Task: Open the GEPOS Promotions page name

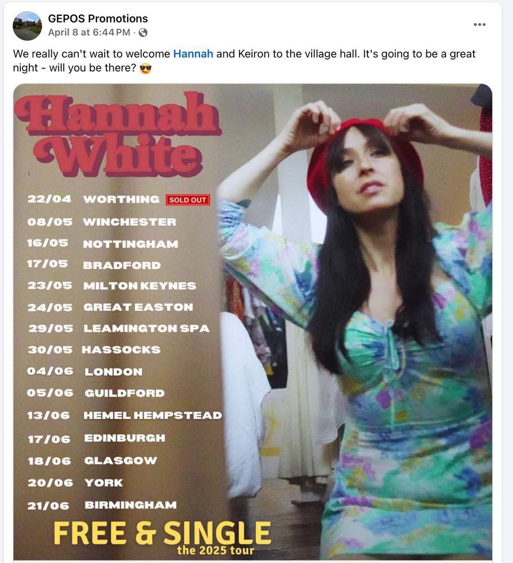Action: (x=98, y=19)
